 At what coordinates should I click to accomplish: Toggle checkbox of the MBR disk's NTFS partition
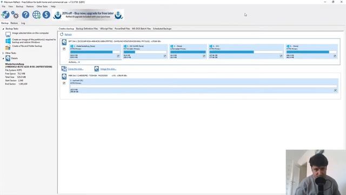point(335,90)
